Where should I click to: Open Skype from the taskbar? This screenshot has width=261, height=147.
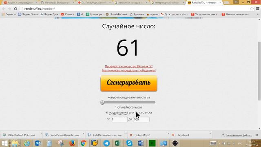click(129, 143)
